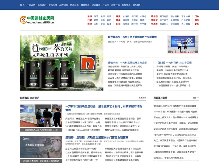Open 品牌招商 navigation item
The height and width of the screenshot is (164, 219).
tap(63, 5)
